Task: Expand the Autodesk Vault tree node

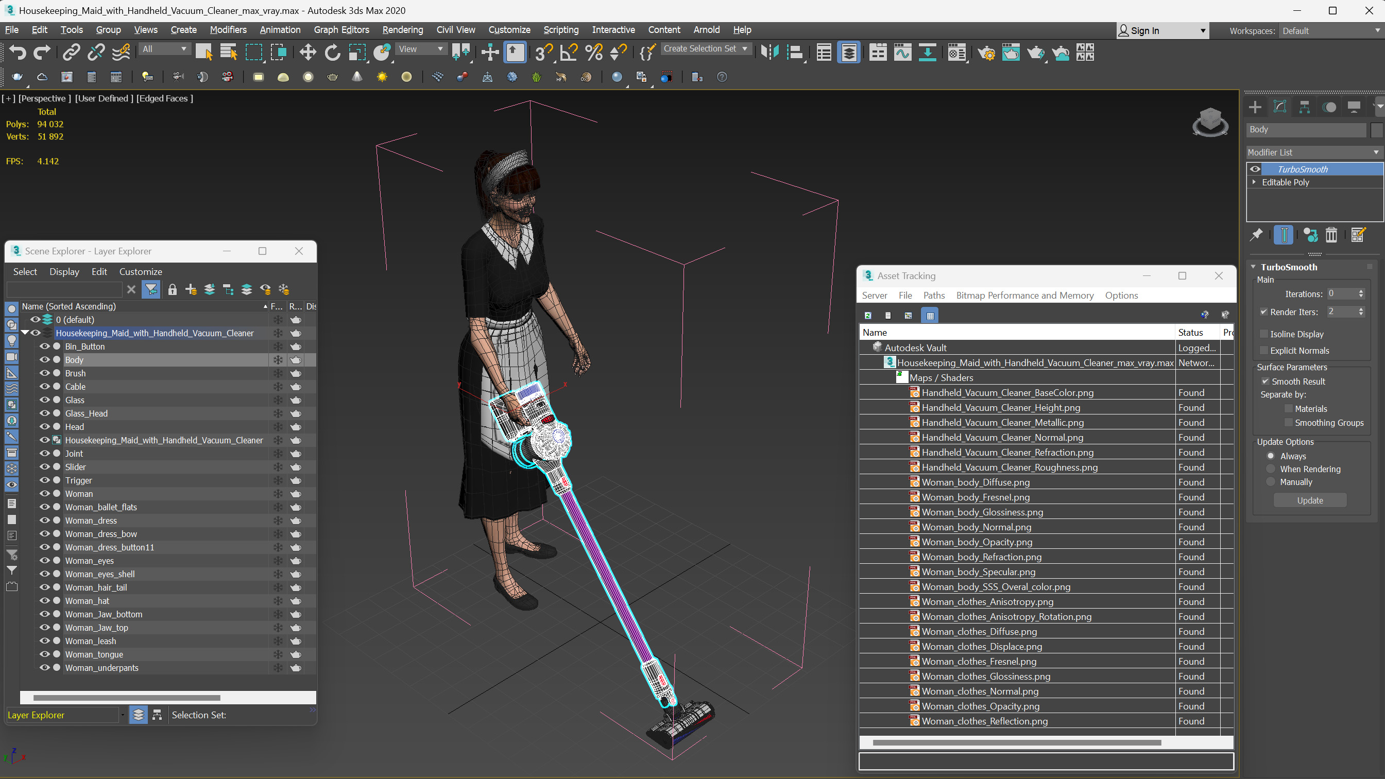Action: 867,347
